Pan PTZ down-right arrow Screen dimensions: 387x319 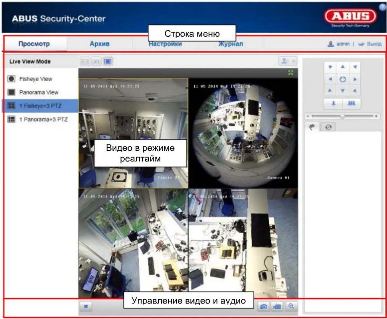tap(355, 91)
